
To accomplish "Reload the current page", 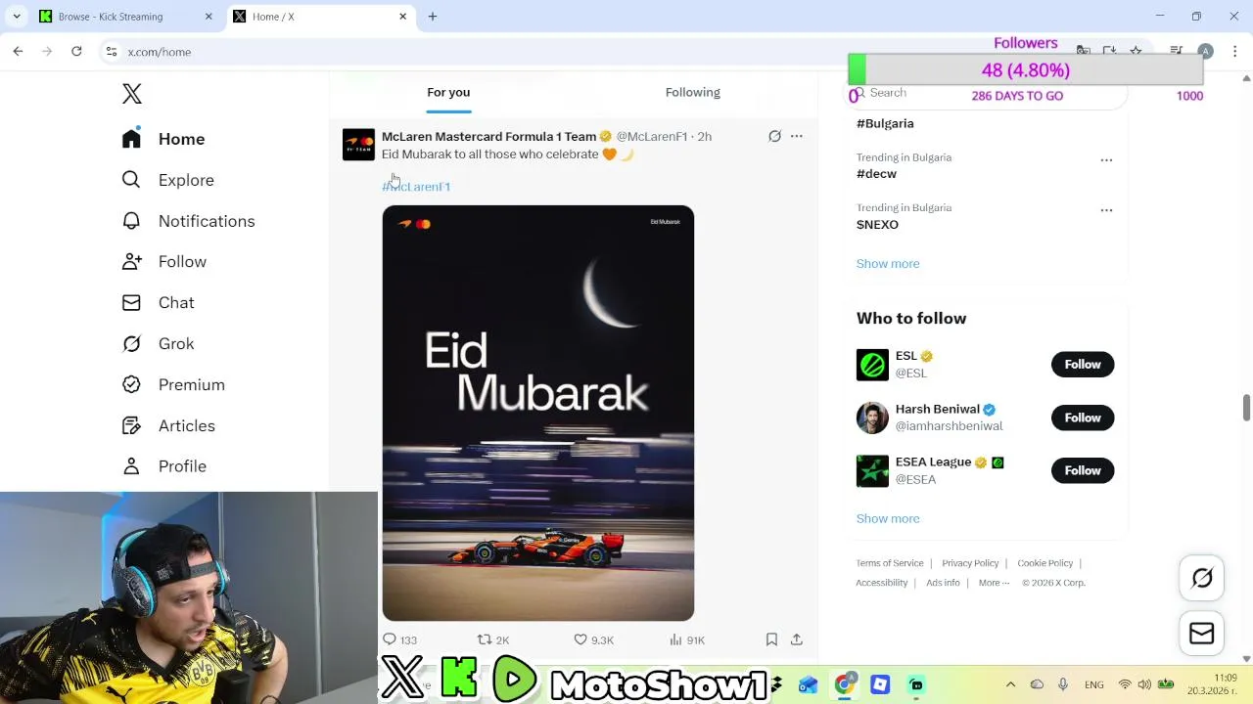I will tap(76, 52).
